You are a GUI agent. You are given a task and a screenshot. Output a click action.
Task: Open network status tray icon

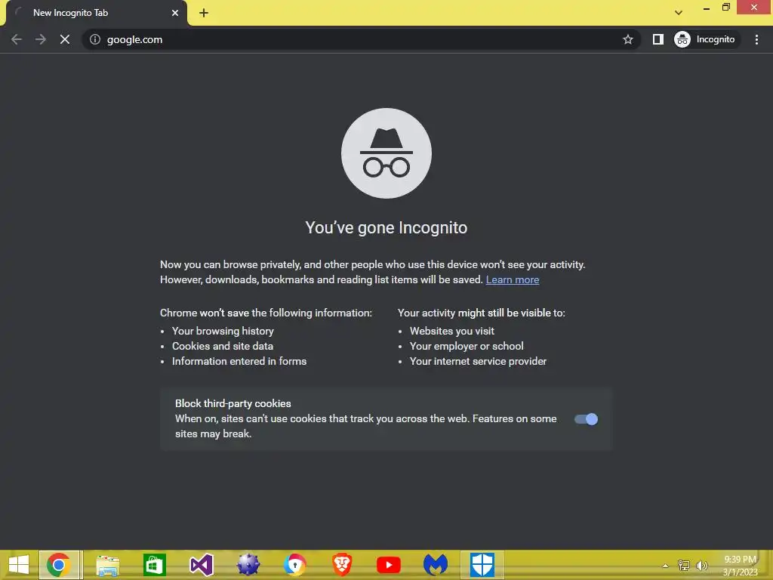(x=684, y=565)
